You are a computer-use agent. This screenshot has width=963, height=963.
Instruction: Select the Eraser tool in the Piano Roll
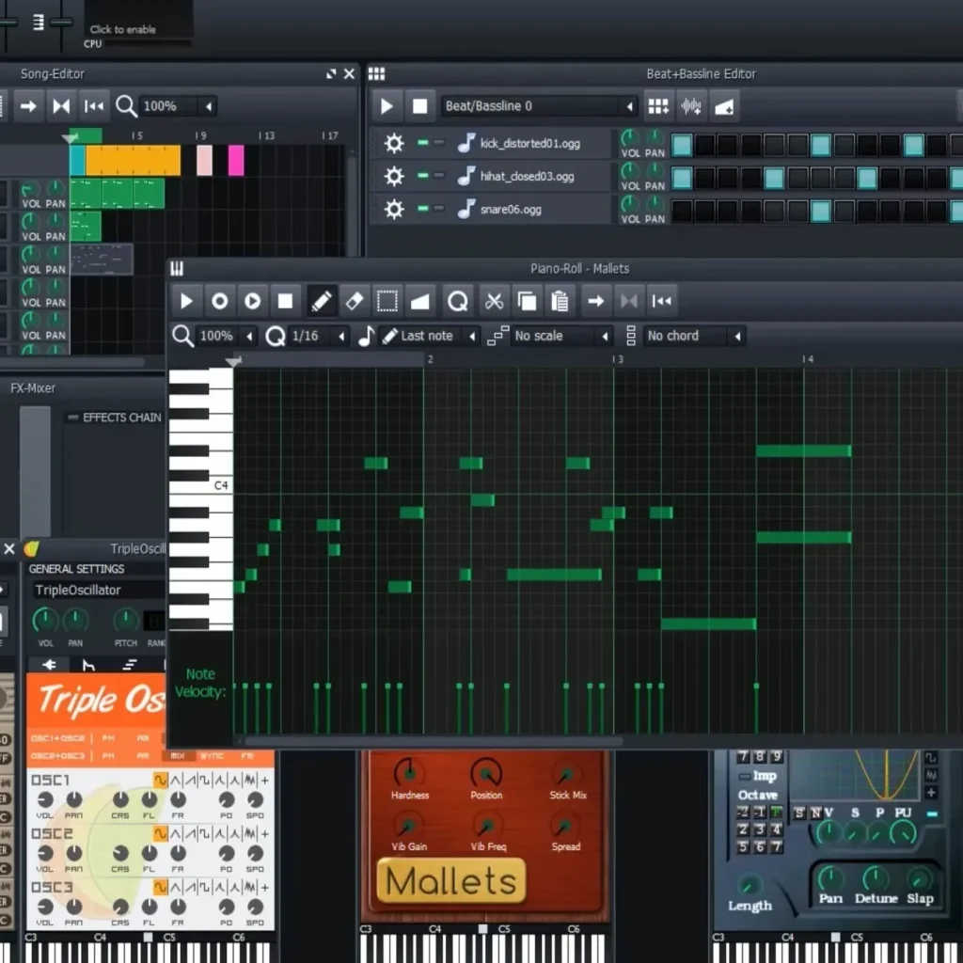[x=354, y=300]
